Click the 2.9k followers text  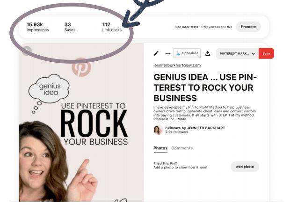point(177,132)
